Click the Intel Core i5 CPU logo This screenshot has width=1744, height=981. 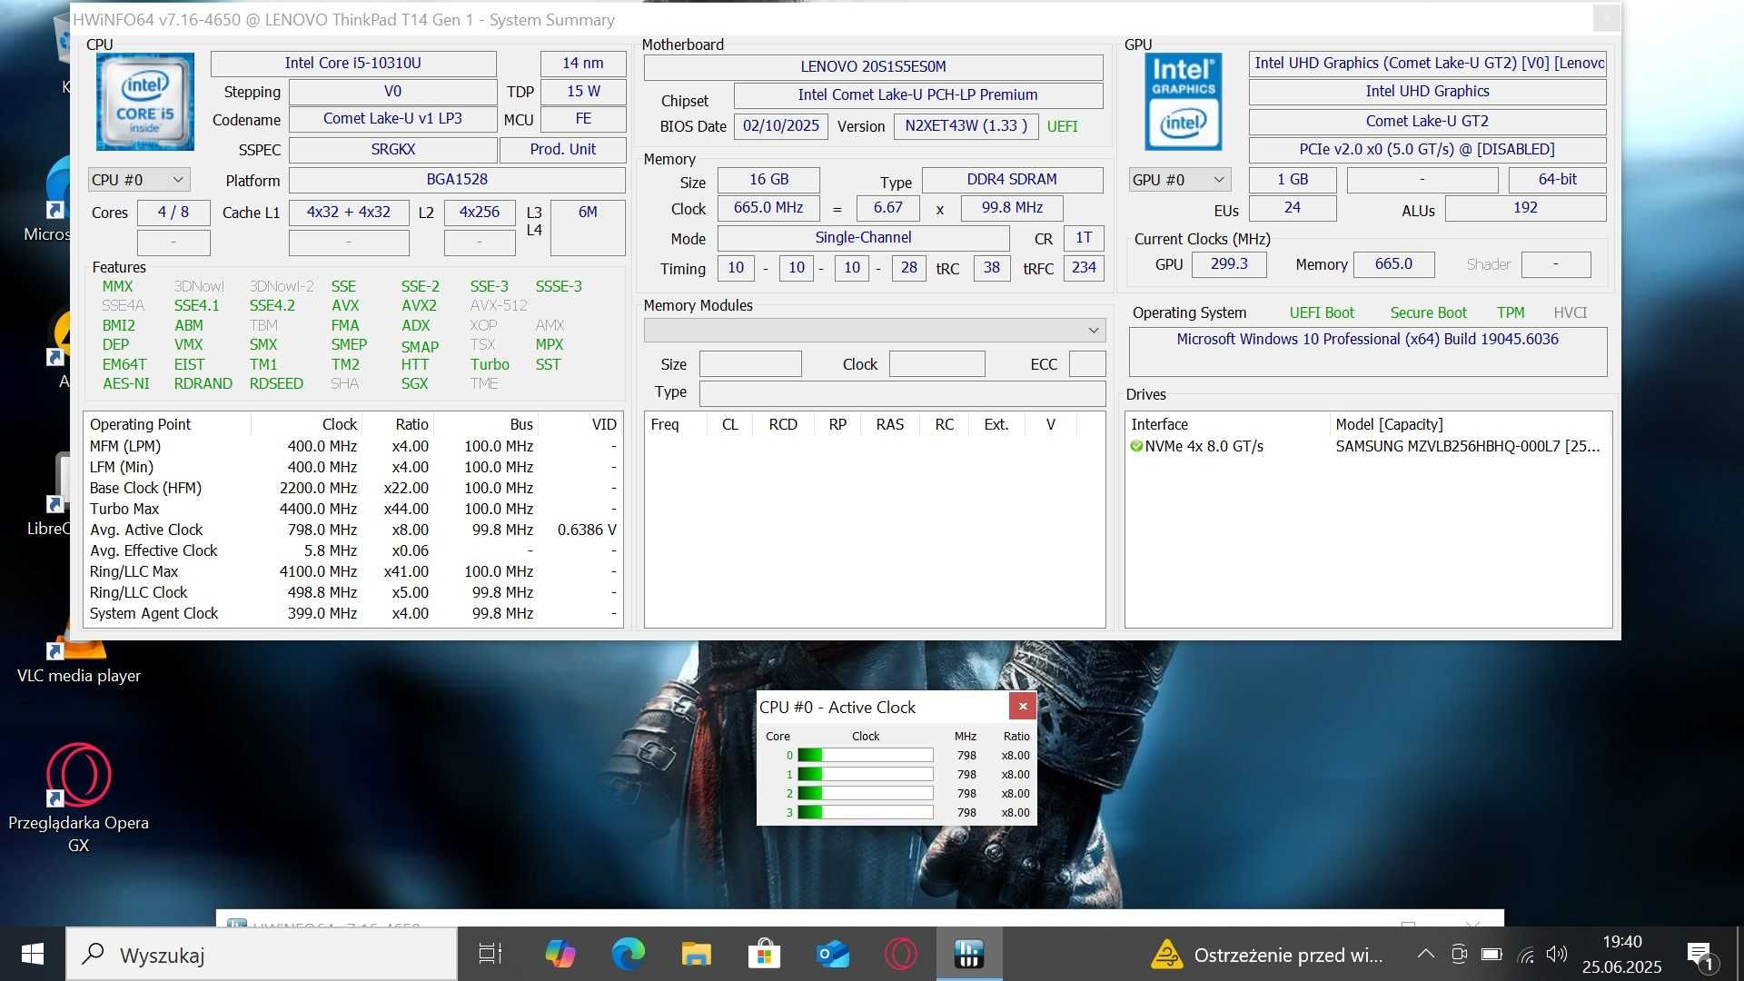145,102
